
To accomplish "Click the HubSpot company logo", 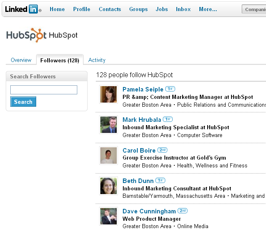I will pyautogui.click(x=26, y=35).
